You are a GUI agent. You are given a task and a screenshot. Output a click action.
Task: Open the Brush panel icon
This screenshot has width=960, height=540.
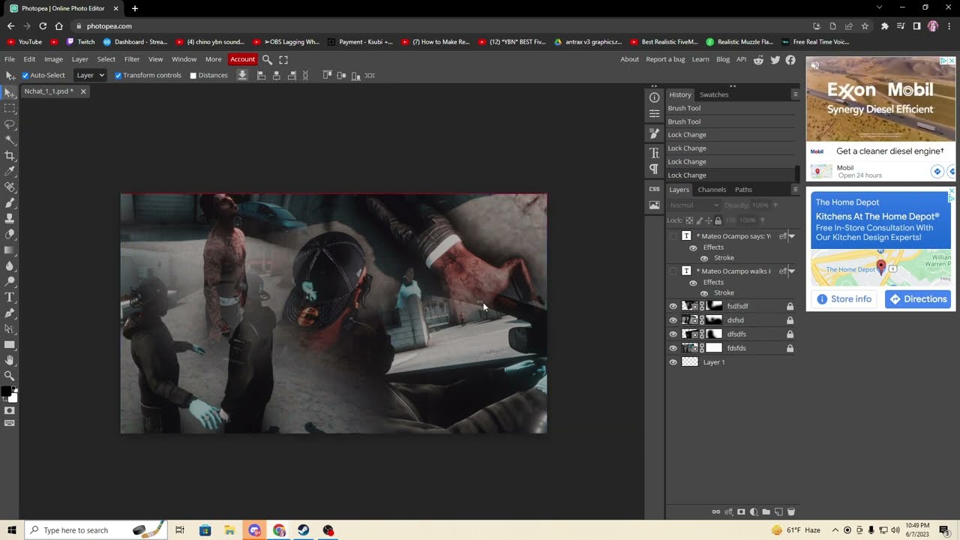(654, 133)
